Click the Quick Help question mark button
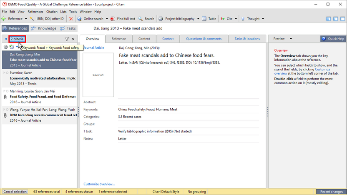This screenshot has height=195, width=347. [x=333, y=39]
